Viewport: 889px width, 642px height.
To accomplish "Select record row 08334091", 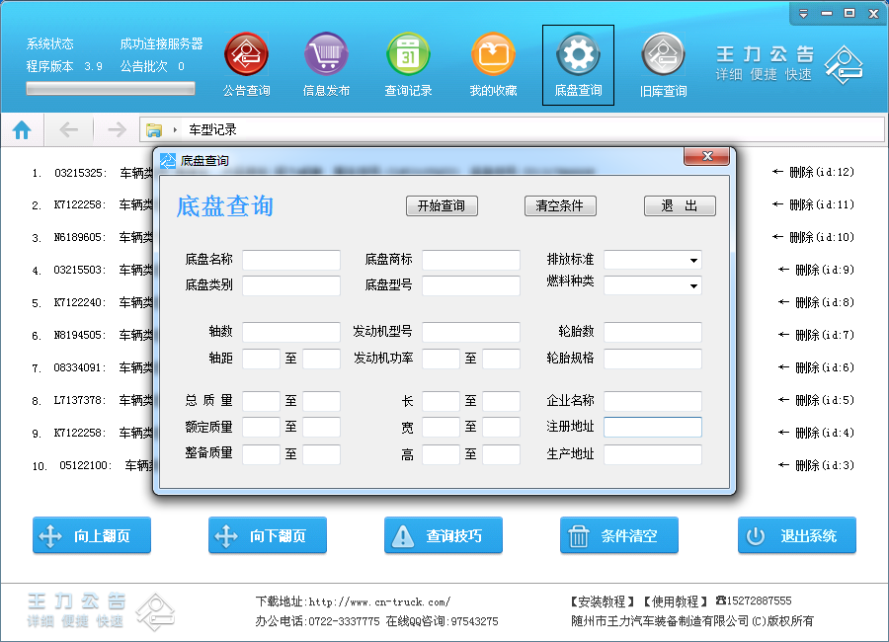I will point(92,368).
